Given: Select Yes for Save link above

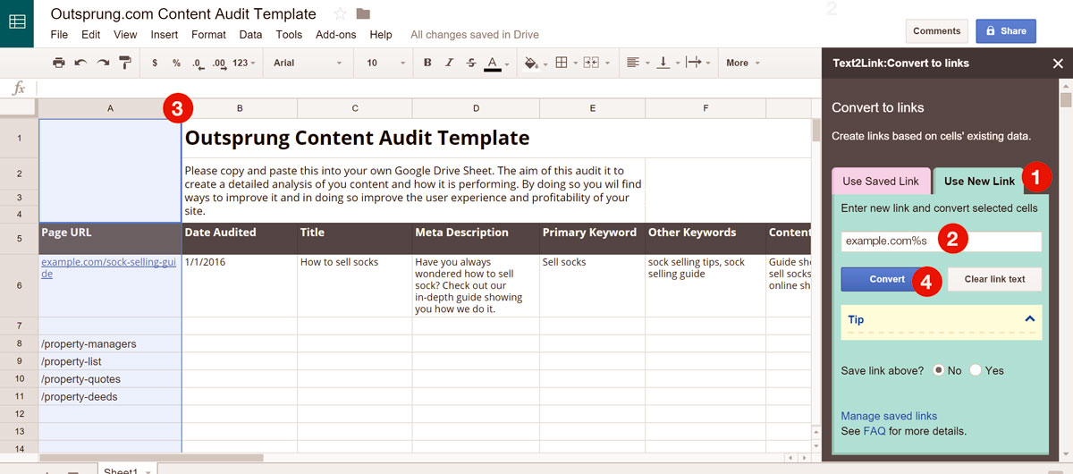Looking at the screenshot, I should pos(976,370).
